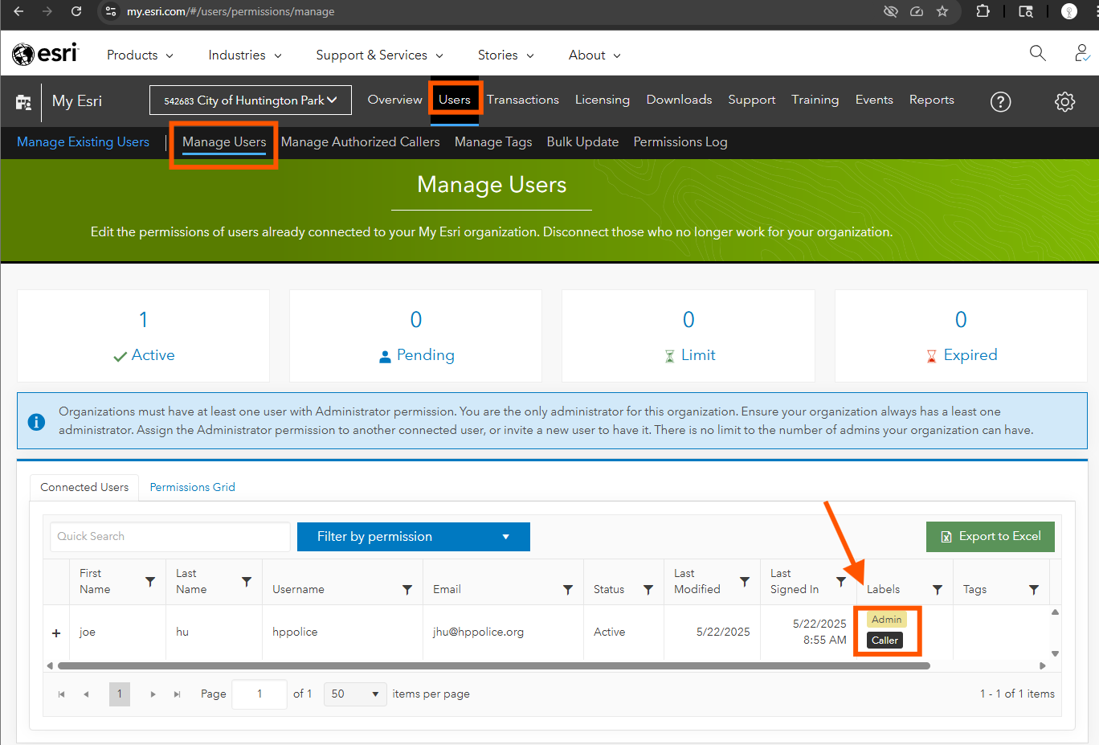The image size is (1099, 745).
Task: Filter the Last Signed In column
Action: coord(841,581)
